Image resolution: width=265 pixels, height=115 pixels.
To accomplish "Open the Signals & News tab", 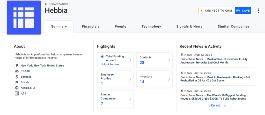I will [x=189, y=26].
